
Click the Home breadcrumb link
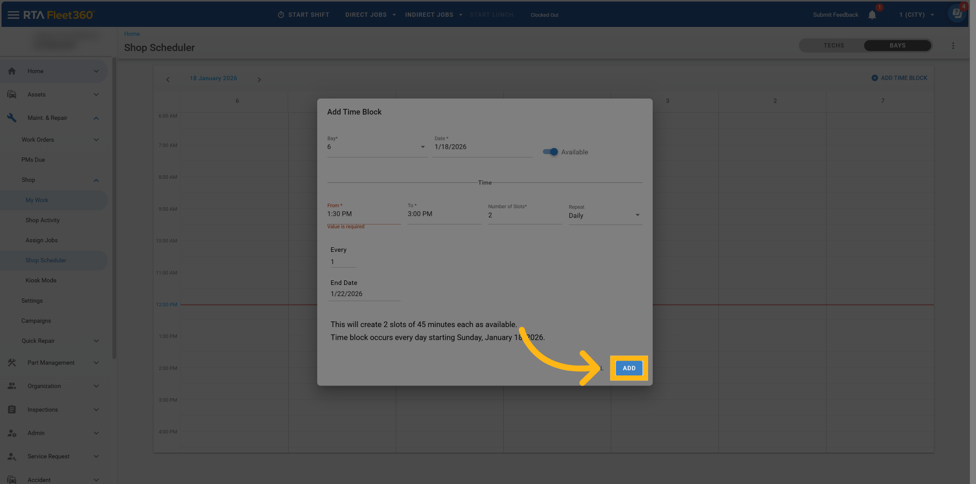point(132,34)
